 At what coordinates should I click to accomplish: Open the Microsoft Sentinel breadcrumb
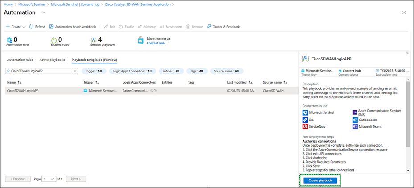click(x=33, y=4)
